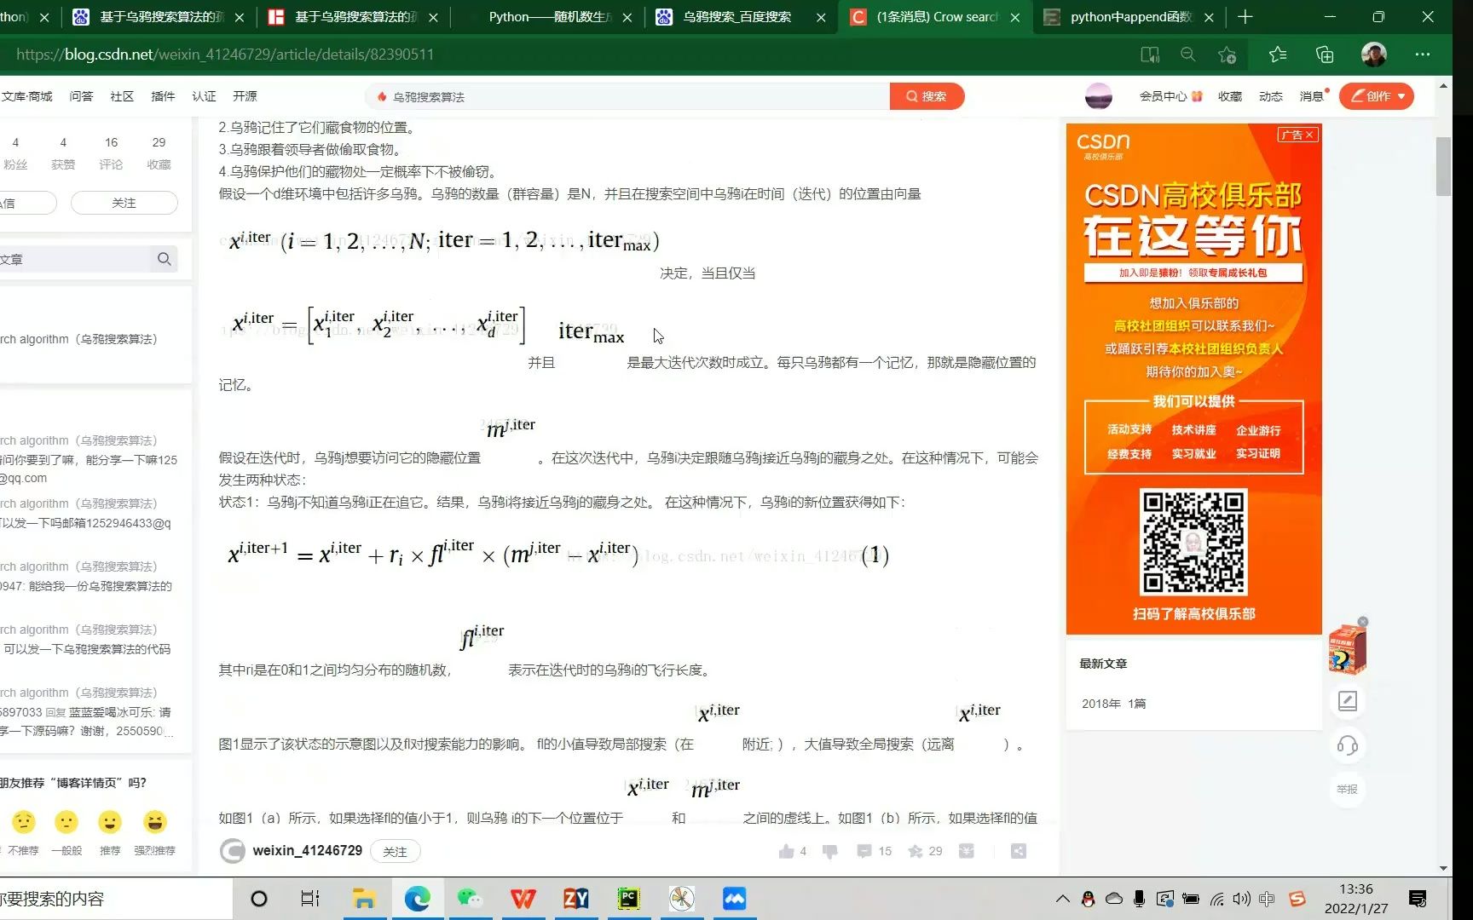This screenshot has width=1473, height=920.
Task: Open the 认证 menu item
Action: click(x=204, y=96)
